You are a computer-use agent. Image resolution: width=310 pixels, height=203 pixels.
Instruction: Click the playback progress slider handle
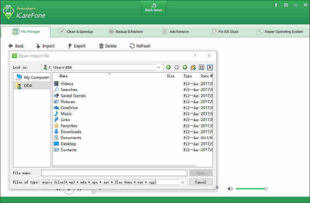pyautogui.click(x=93, y=192)
